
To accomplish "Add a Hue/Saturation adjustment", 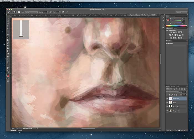I will 170,35.
